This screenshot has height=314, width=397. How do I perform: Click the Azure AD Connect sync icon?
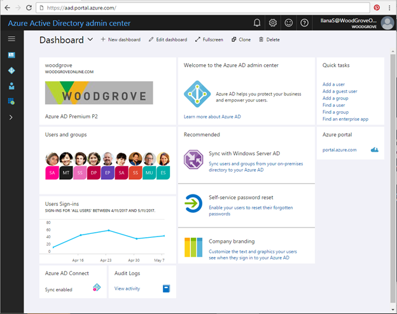point(97,289)
